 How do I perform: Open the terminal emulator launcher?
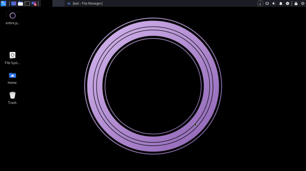(x=27, y=3)
